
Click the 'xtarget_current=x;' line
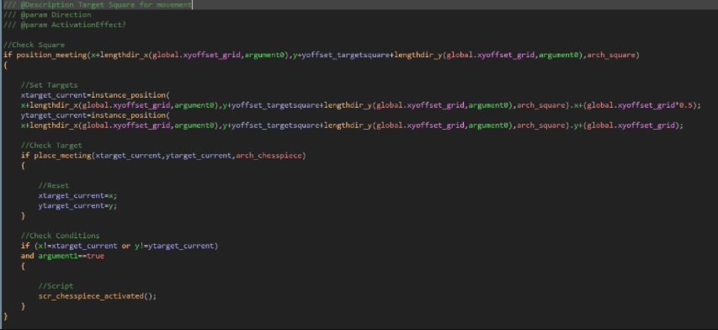pyautogui.click(x=77, y=195)
